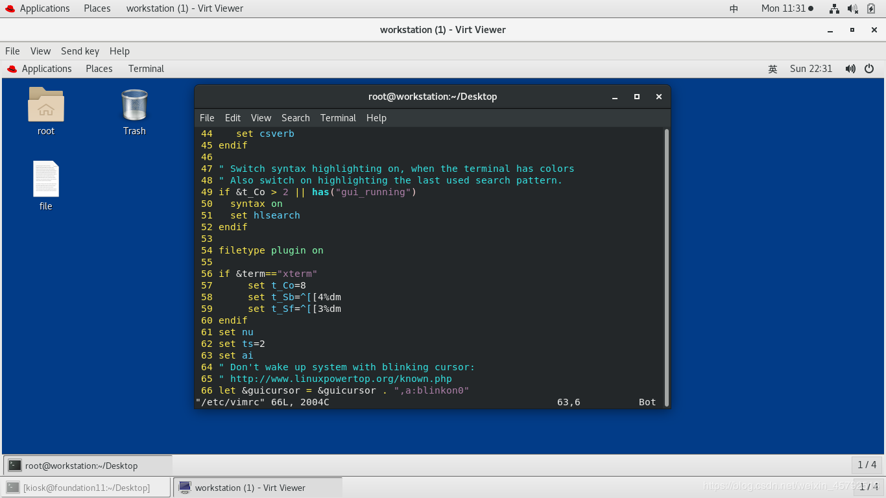Open the host Places menu

(97, 8)
